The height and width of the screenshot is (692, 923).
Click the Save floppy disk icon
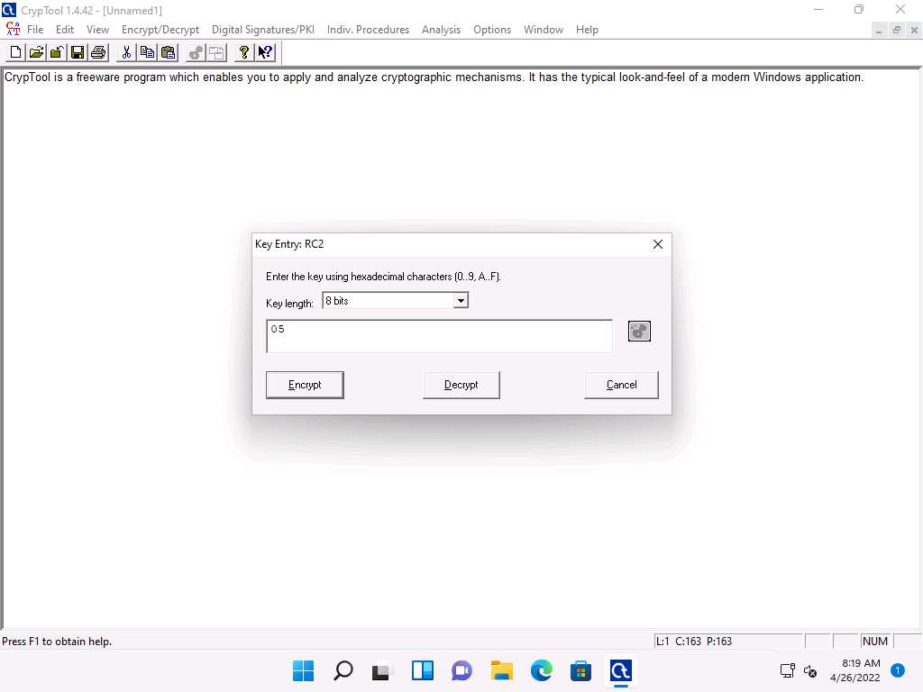[78, 52]
